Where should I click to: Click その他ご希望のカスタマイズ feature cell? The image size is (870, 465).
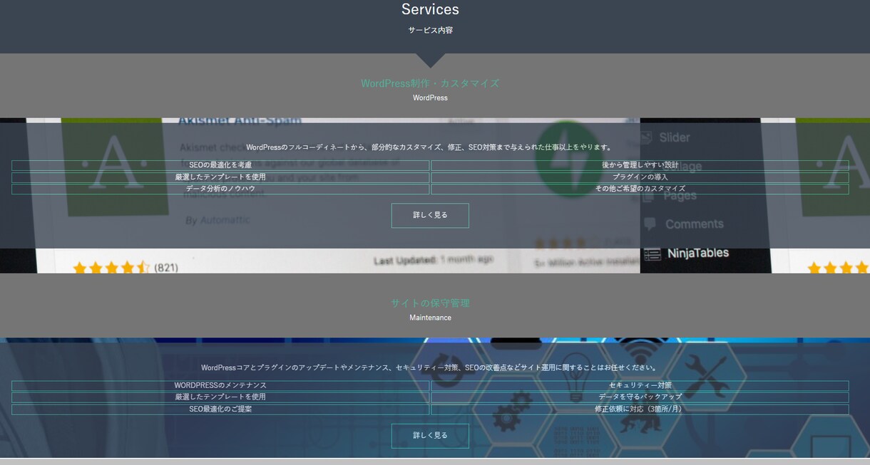(x=640, y=189)
